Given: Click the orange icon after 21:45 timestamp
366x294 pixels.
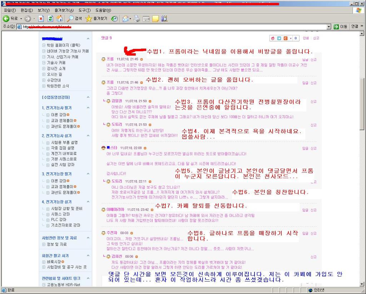Looking at the screenshot, I should click(142, 59).
